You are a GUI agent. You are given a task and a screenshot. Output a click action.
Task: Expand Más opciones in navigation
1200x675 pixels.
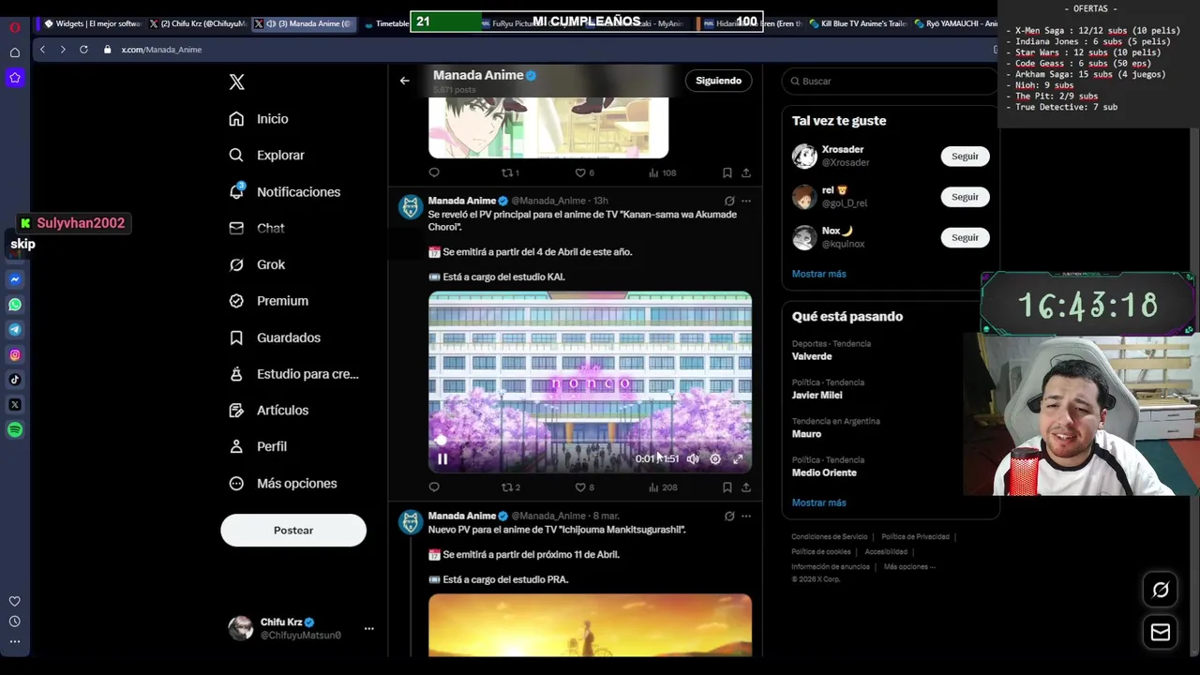coord(284,484)
